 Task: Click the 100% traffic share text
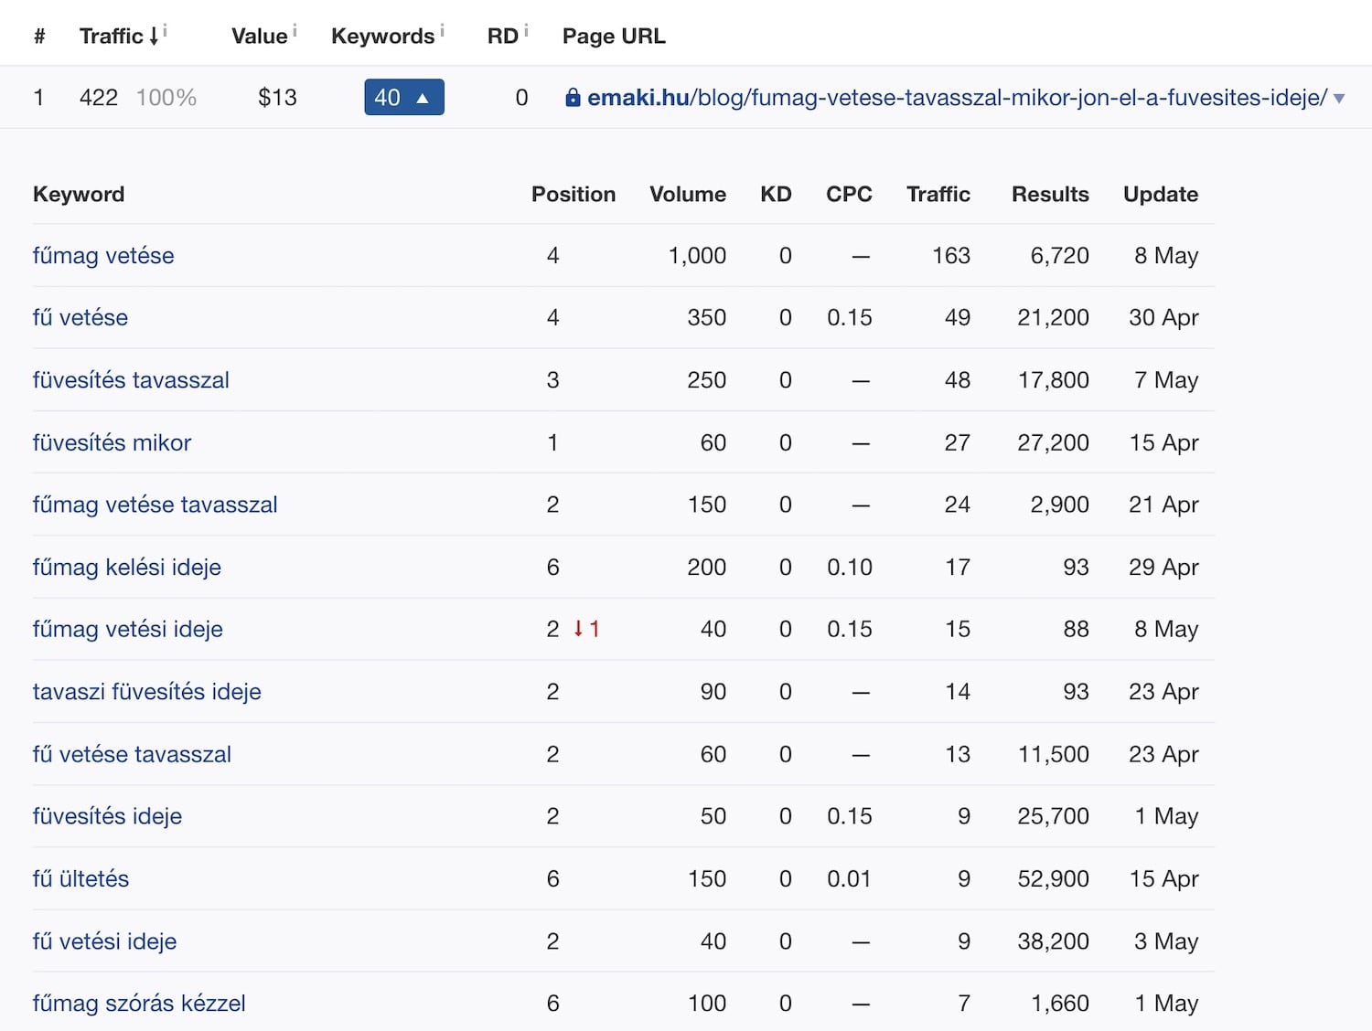tap(166, 97)
